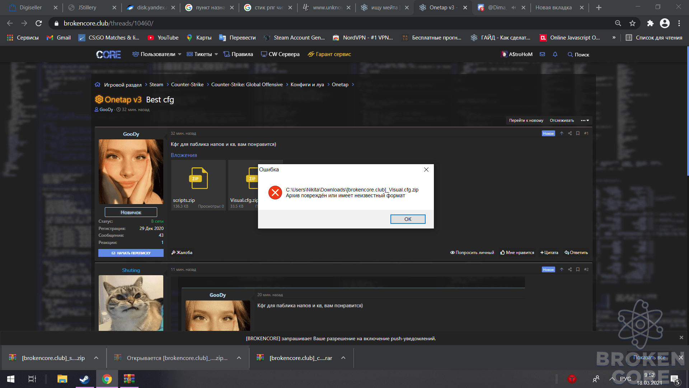The image size is (689, 388).
Task: Open the YouTube bookmark
Action: point(163,38)
